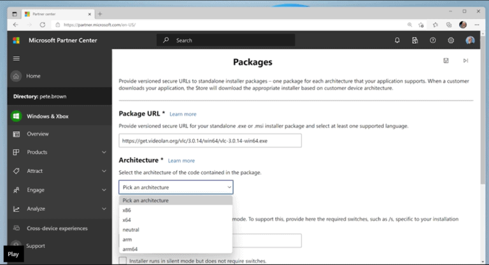
Task: Click the tab actions icon left of the tab
Action: pos(15,14)
